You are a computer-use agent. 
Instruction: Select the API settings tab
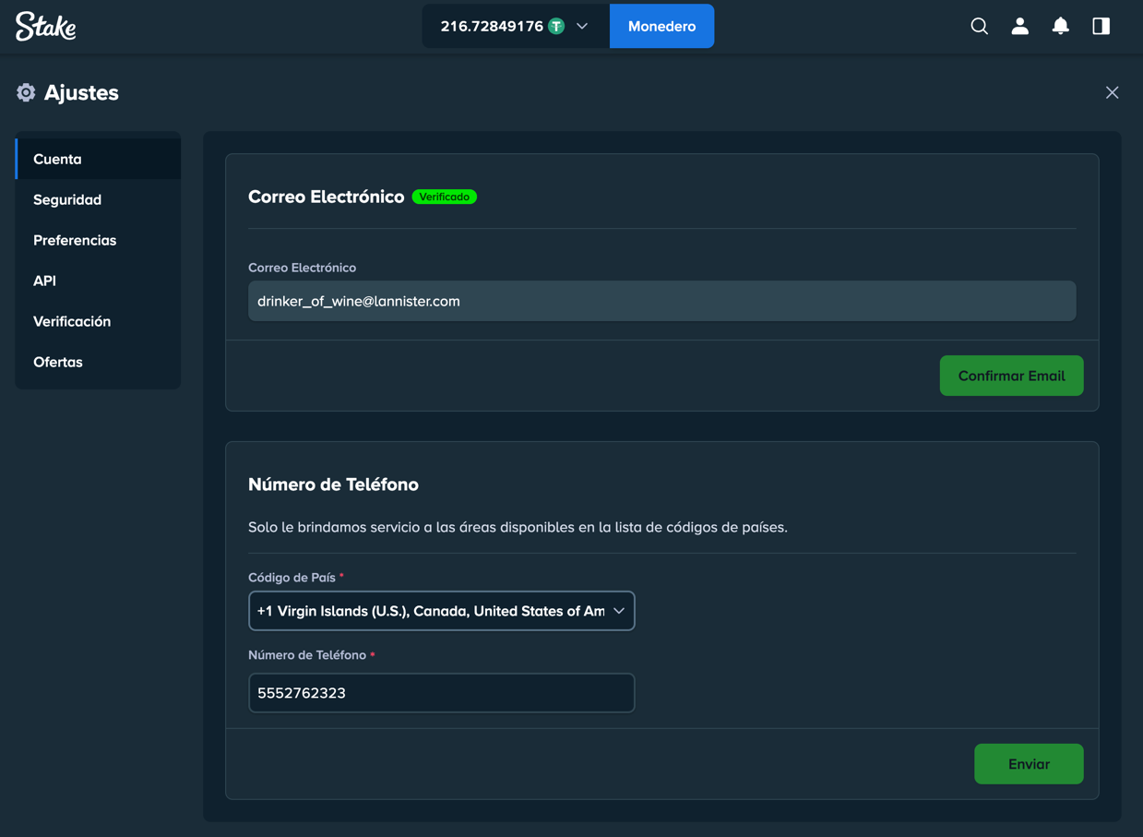[x=44, y=281]
